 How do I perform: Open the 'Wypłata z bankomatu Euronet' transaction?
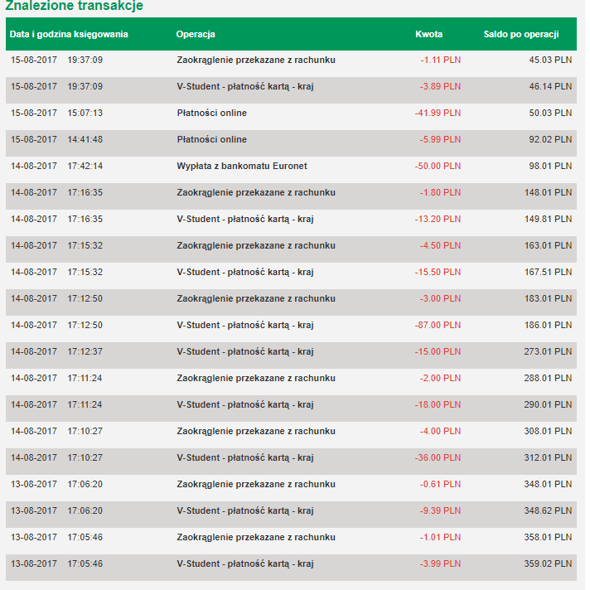[242, 166]
